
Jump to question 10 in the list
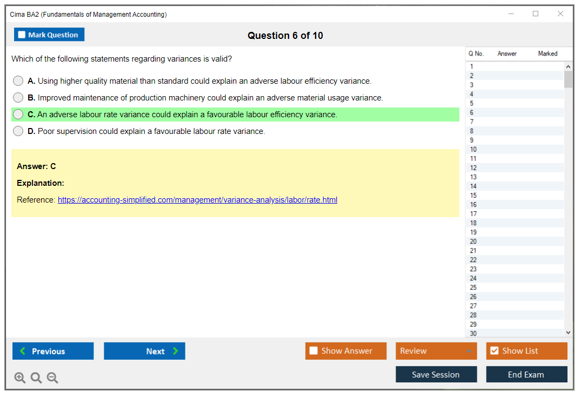[x=473, y=150]
